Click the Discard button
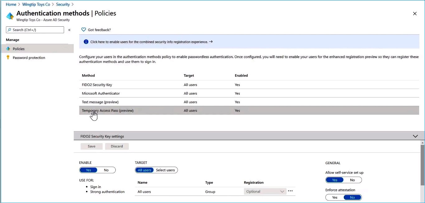The height and width of the screenshot is (203, 425). 117,146
